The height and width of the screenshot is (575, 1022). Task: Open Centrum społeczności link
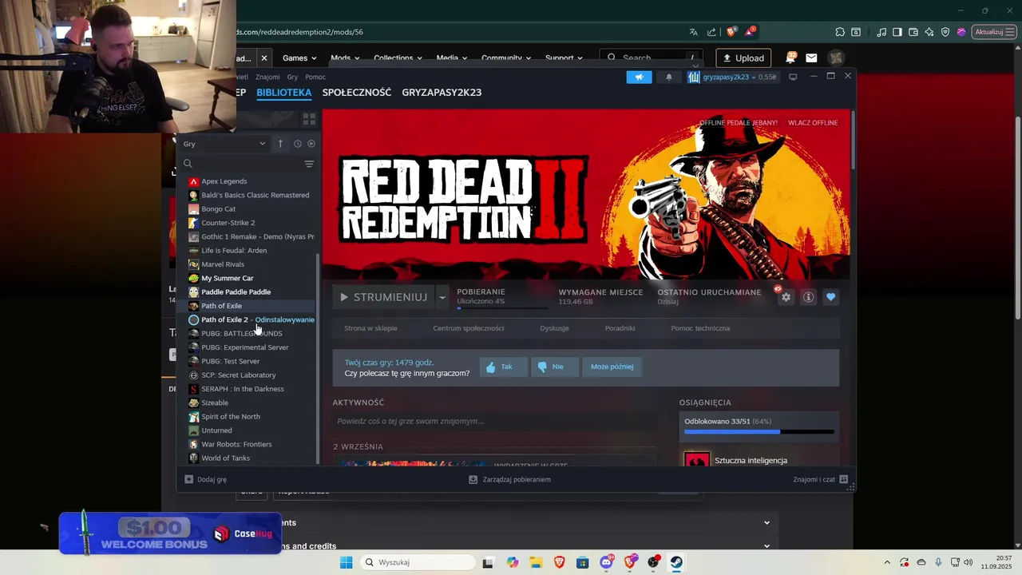click(469, 328)
